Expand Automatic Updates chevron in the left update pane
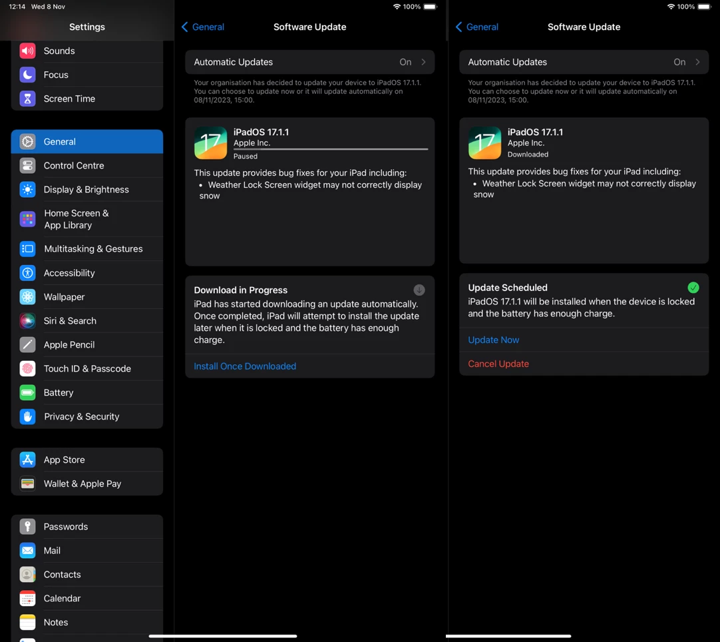Viewport: 720px width, 642px height. click(x=423, y=62)
